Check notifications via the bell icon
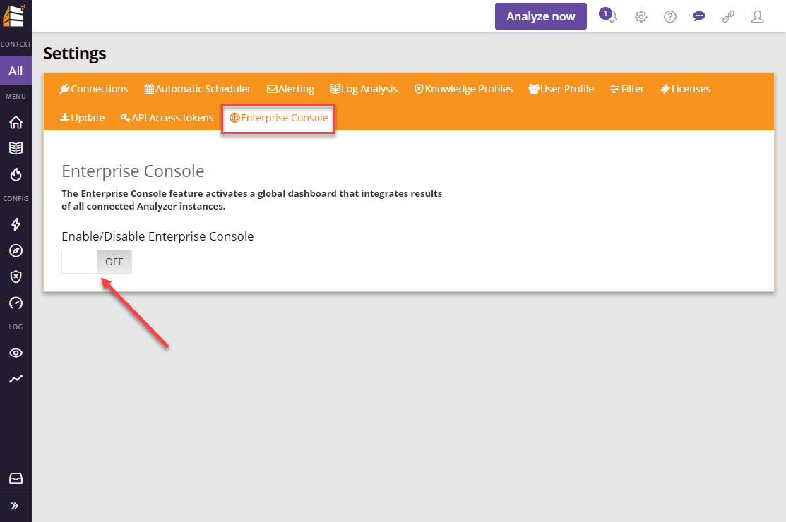 pos(607,16)
